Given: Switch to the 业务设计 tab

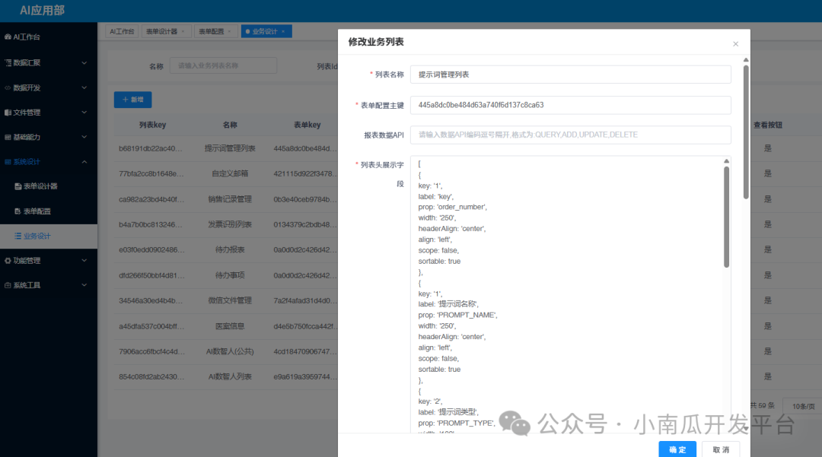Looking at the screenshot, I should 265,31.
